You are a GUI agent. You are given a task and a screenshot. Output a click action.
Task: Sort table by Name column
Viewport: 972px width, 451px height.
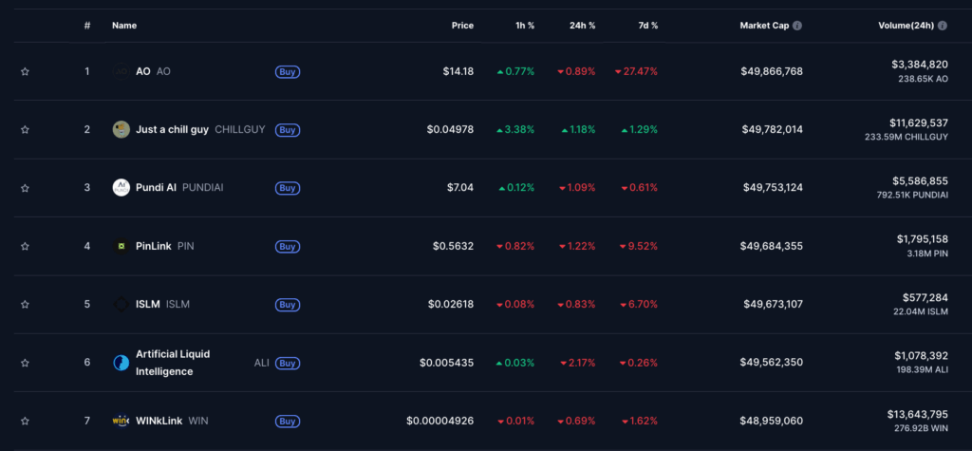point(124,26)
